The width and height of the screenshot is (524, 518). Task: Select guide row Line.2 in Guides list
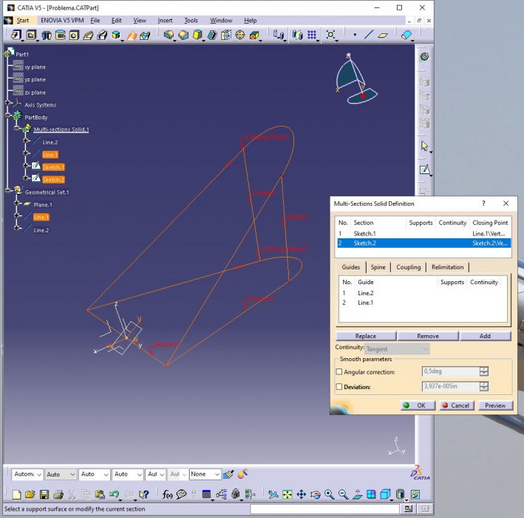point(423,293)
